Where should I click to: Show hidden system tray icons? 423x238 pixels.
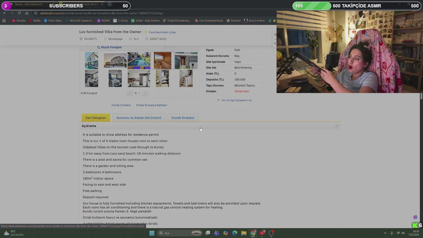pyautogui.click(x=386, y=233)
